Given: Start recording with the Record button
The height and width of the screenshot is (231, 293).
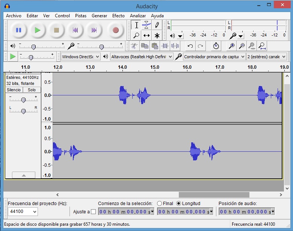Looking at the screenshot, I should [x=115, y=30].
